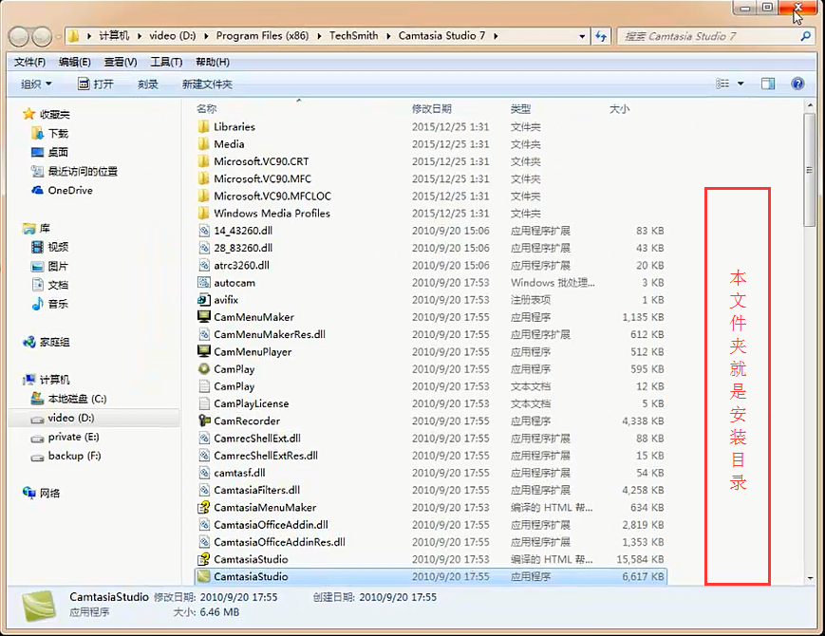The image size is (825, 636).
Task: Select the CamtasiaStudio application file icon
Action: pos(203,576)
